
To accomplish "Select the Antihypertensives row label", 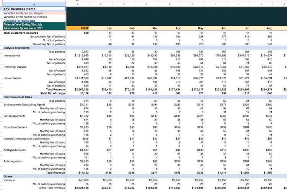I will coord(15,150).
